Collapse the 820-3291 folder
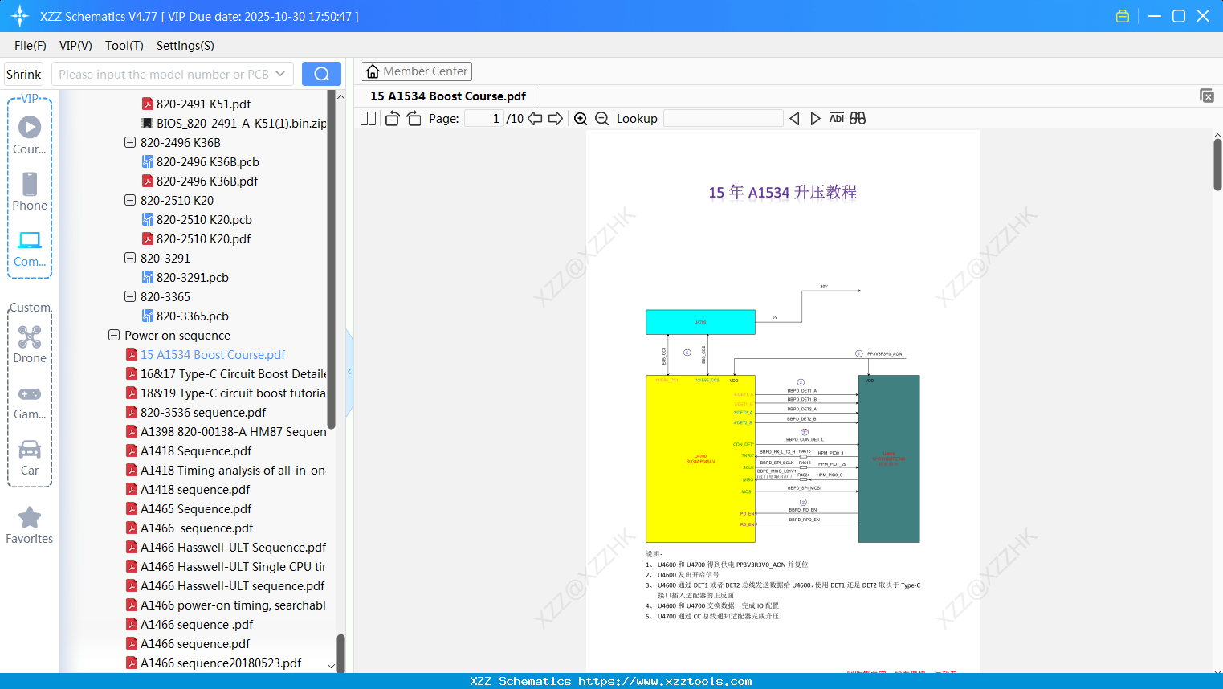The width and height of the screenshot is (1223, 689). (x=130, y=258)
